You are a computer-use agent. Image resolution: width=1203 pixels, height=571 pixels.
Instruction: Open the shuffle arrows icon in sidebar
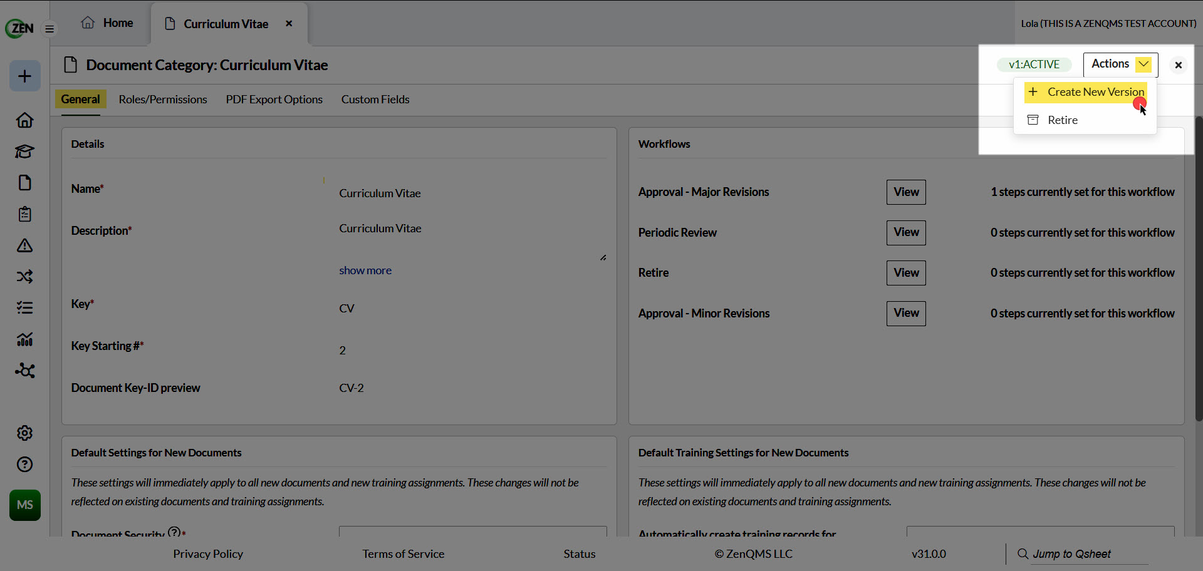click(25, 277)
